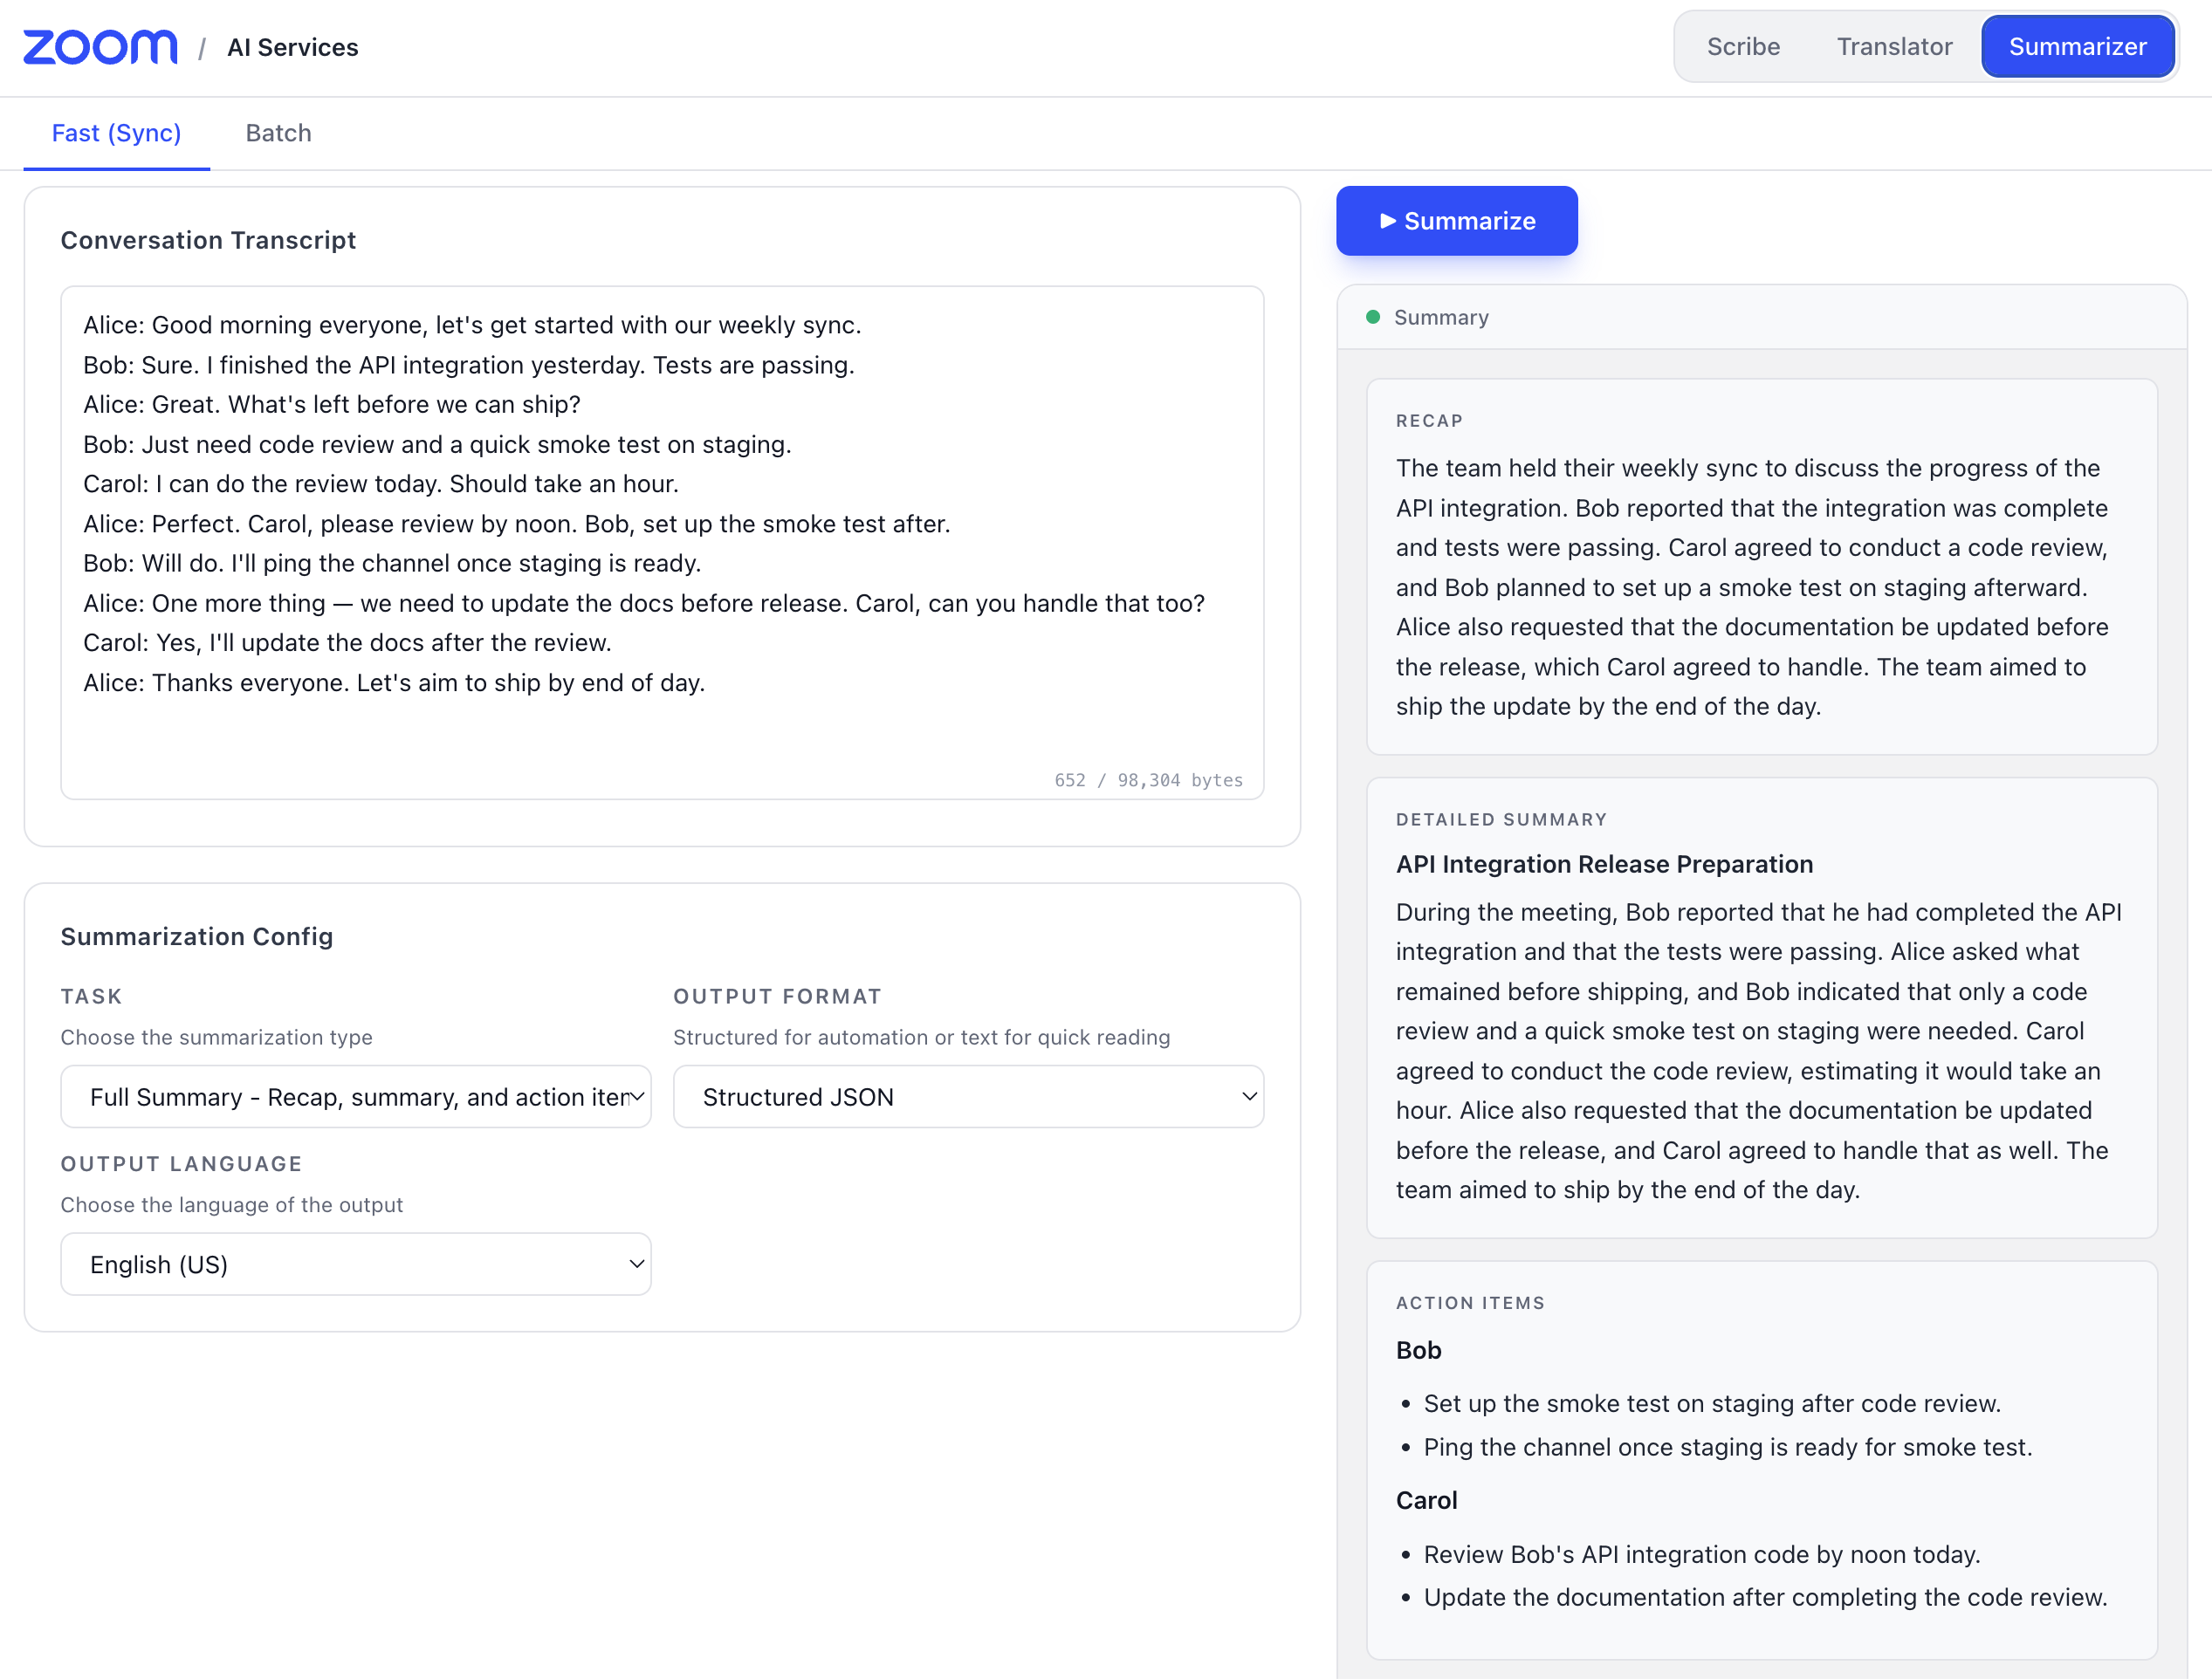The height and width of the screenshot is (1679, 2212).
Task: Click the Detailed Summary paragraph text
Action: [1758, 1051]
